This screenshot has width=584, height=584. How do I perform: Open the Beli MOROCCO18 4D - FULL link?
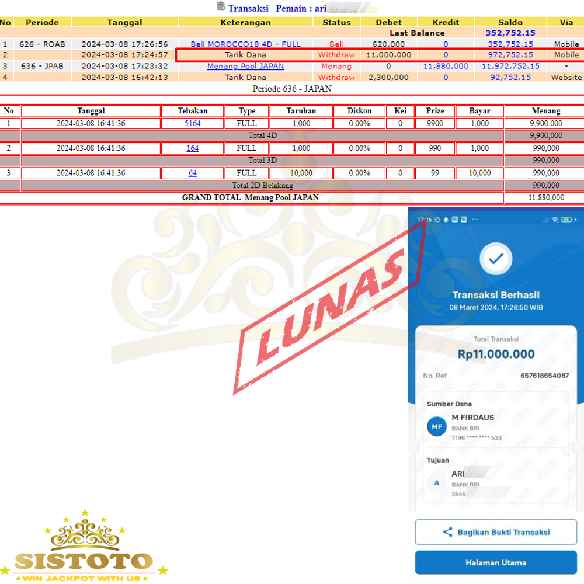pos(246,44)
